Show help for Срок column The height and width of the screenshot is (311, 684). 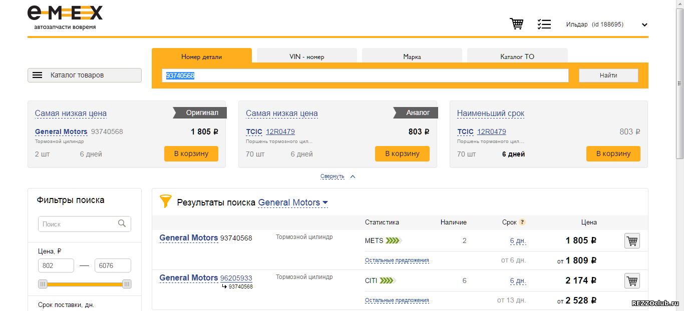point(522,222)
